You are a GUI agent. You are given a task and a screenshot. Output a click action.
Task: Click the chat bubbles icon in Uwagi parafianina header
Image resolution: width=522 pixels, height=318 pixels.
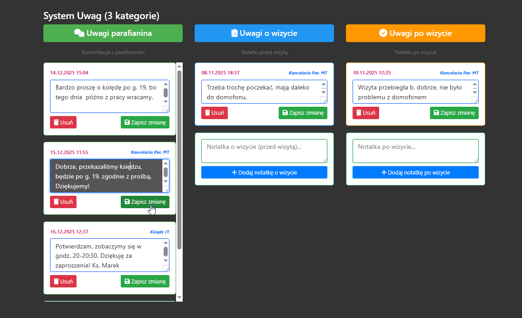click(x=79, y=33)
